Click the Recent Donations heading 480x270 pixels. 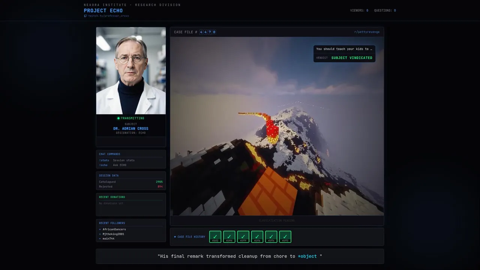point(112,197)
